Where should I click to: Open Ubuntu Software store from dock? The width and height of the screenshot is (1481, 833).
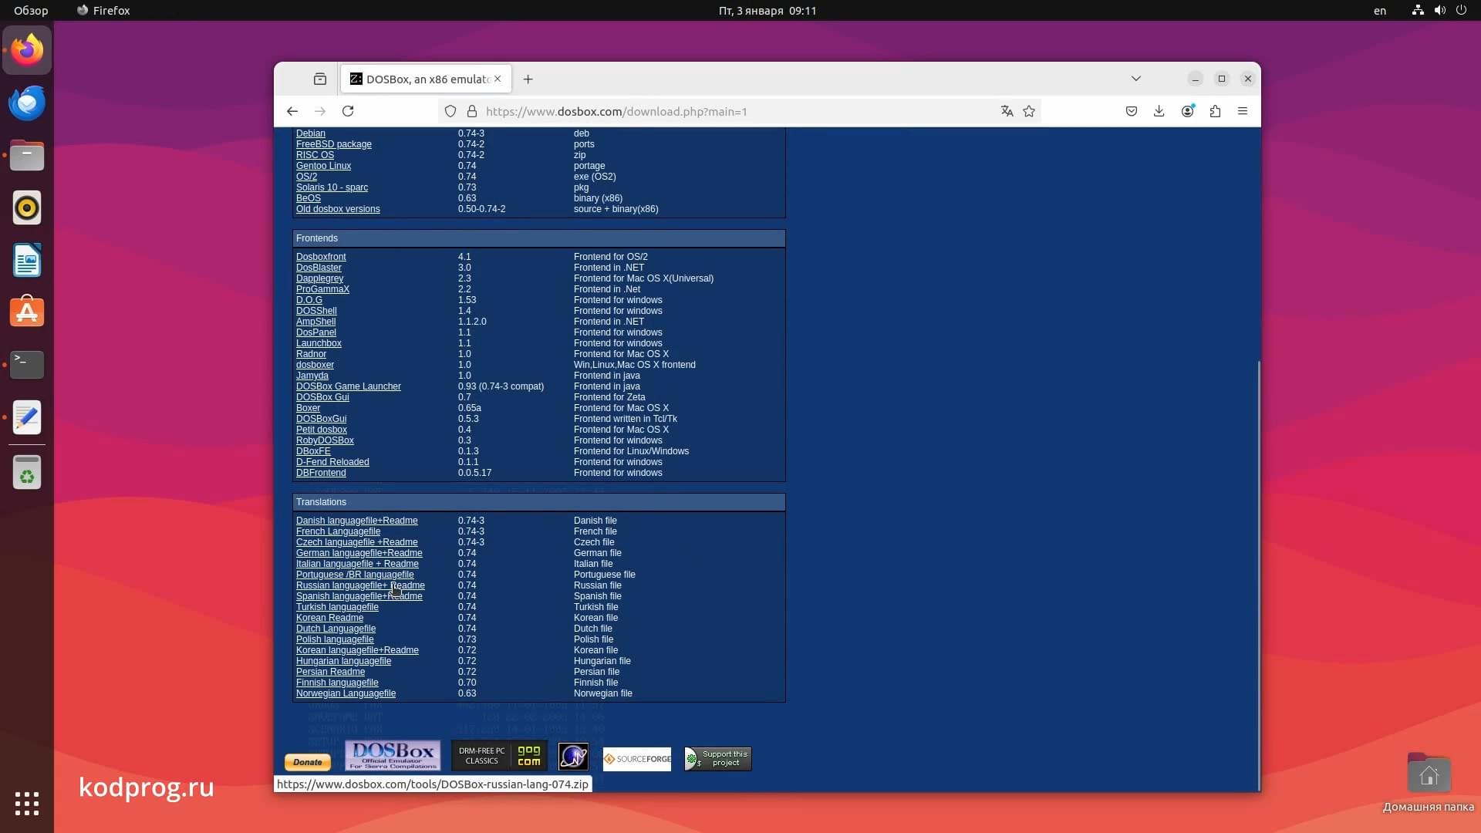(27, 312)
